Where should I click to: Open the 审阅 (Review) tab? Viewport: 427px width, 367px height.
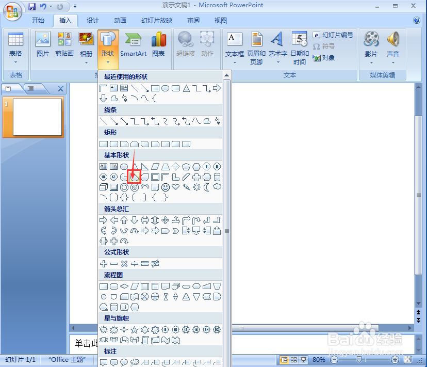pyautogui.click(x=193, y=21)
